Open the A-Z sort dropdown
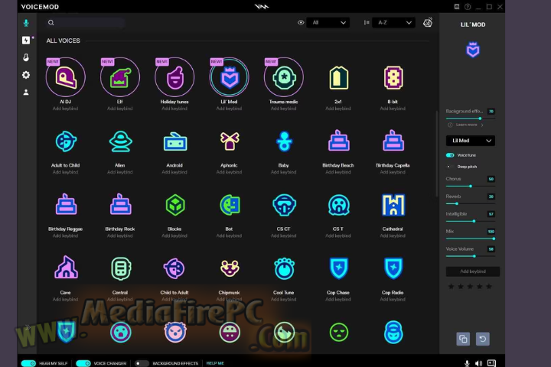Screen dimensions: 551x367 [393, 22]
